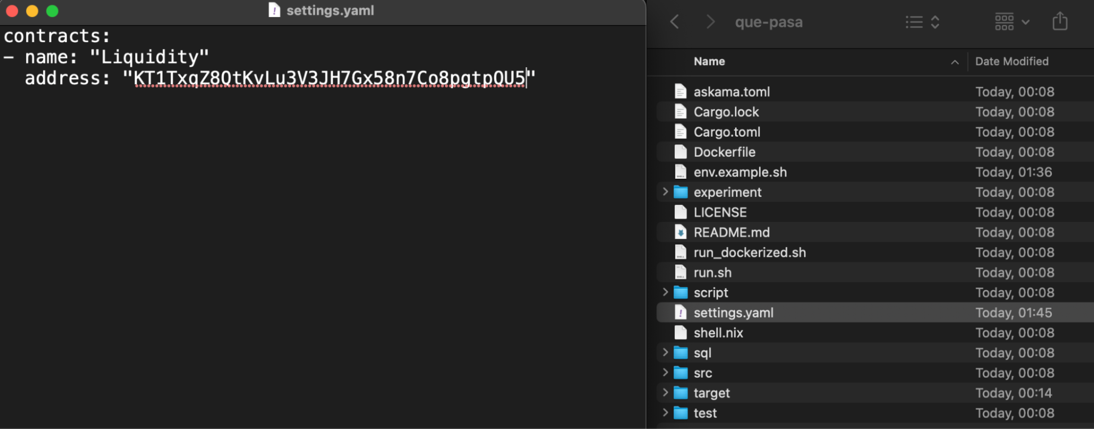Expand the src folder
This screenshot has width=1094, height=429.
pos(665,373)
